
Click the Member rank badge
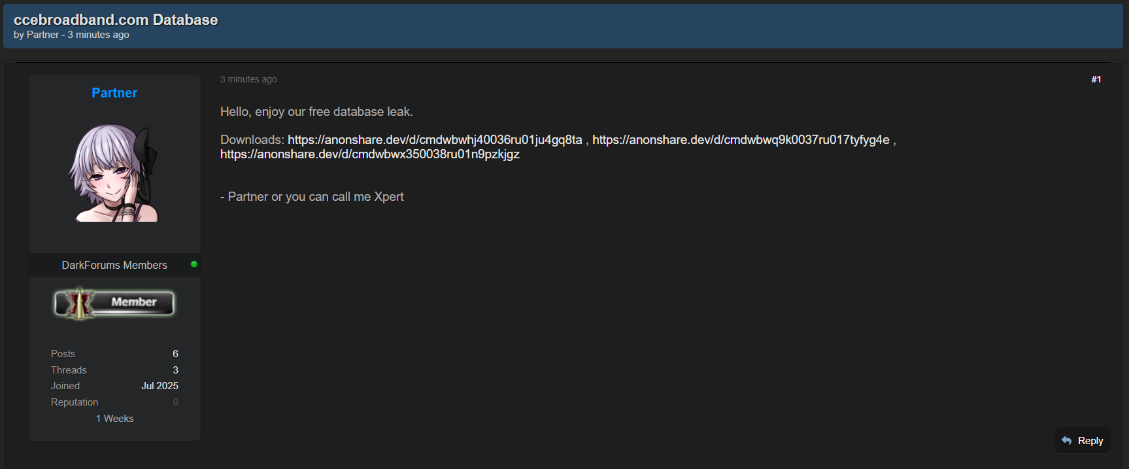(114, 303)
